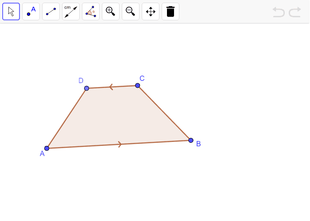The height and width of the screenshot is (221, 310).
Task: Click the arrow marker on side DC
Action: 111,87
